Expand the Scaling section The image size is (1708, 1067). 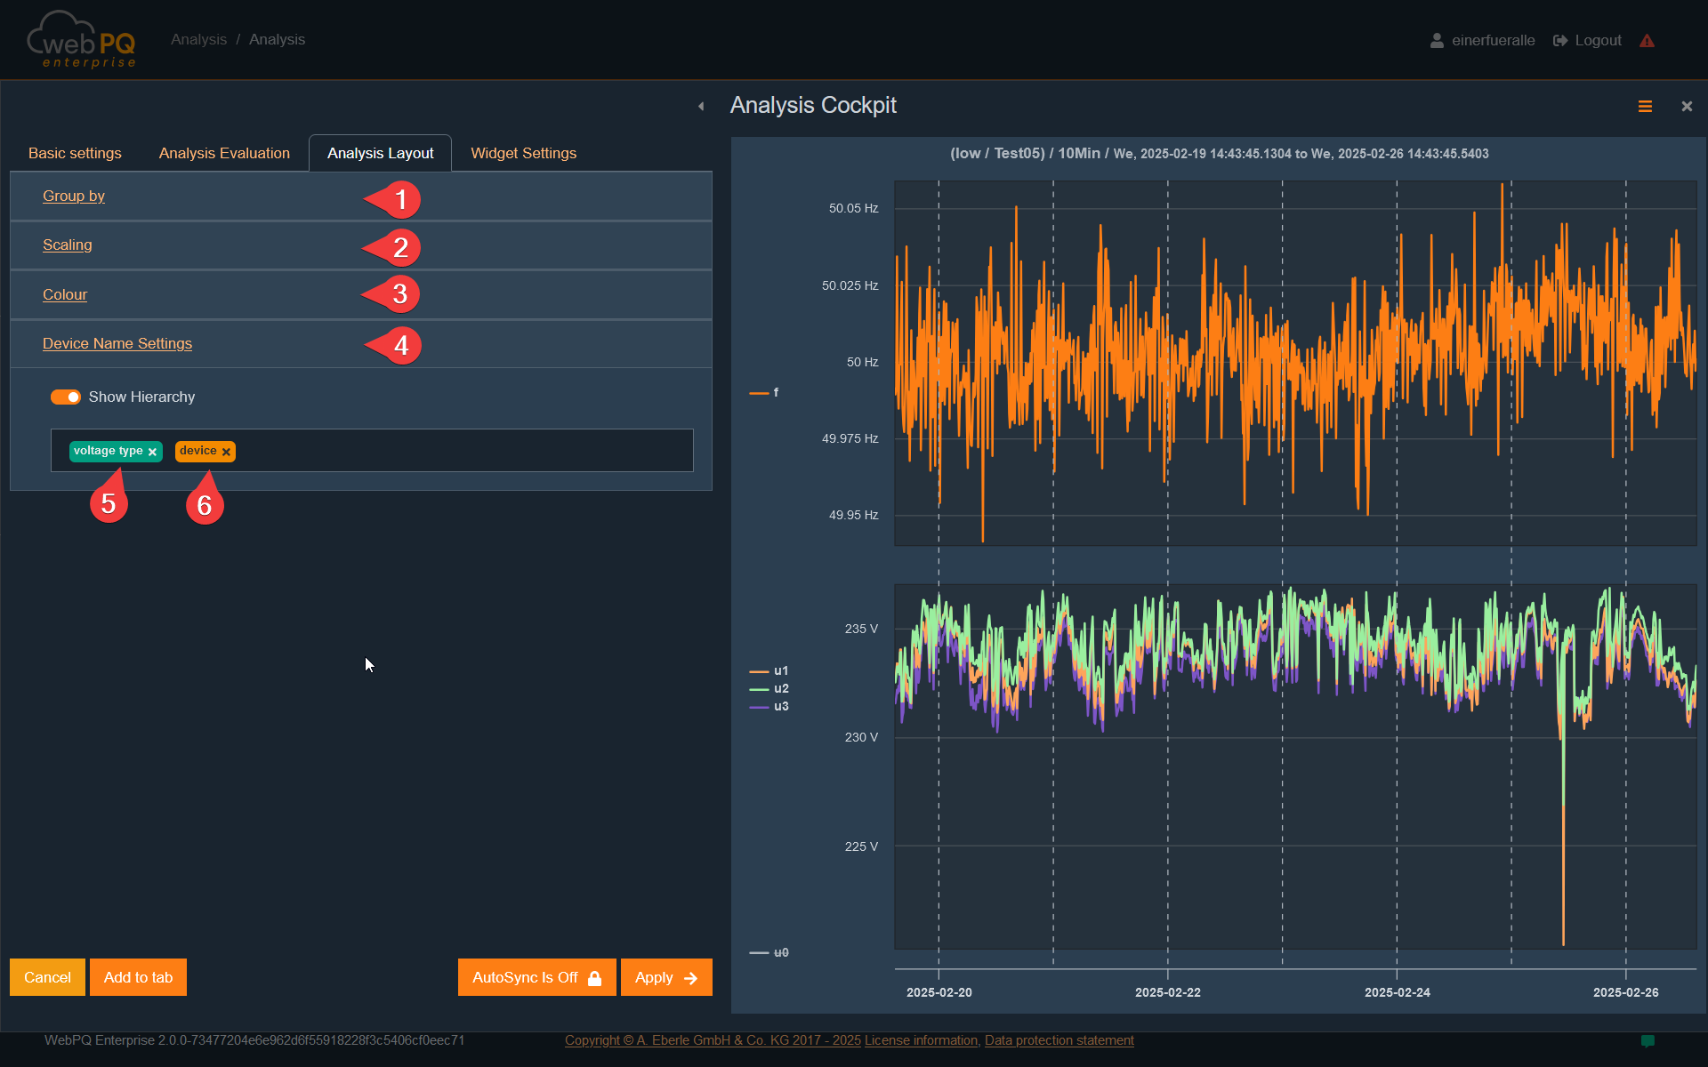68,245
